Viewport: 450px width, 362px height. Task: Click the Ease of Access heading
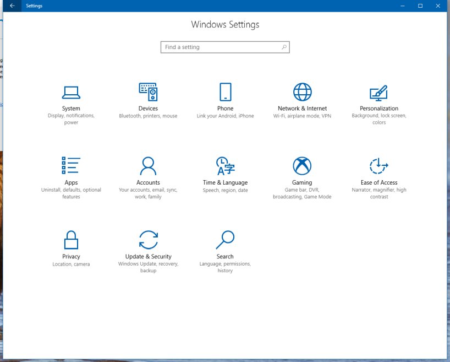(x=379, y=182)
